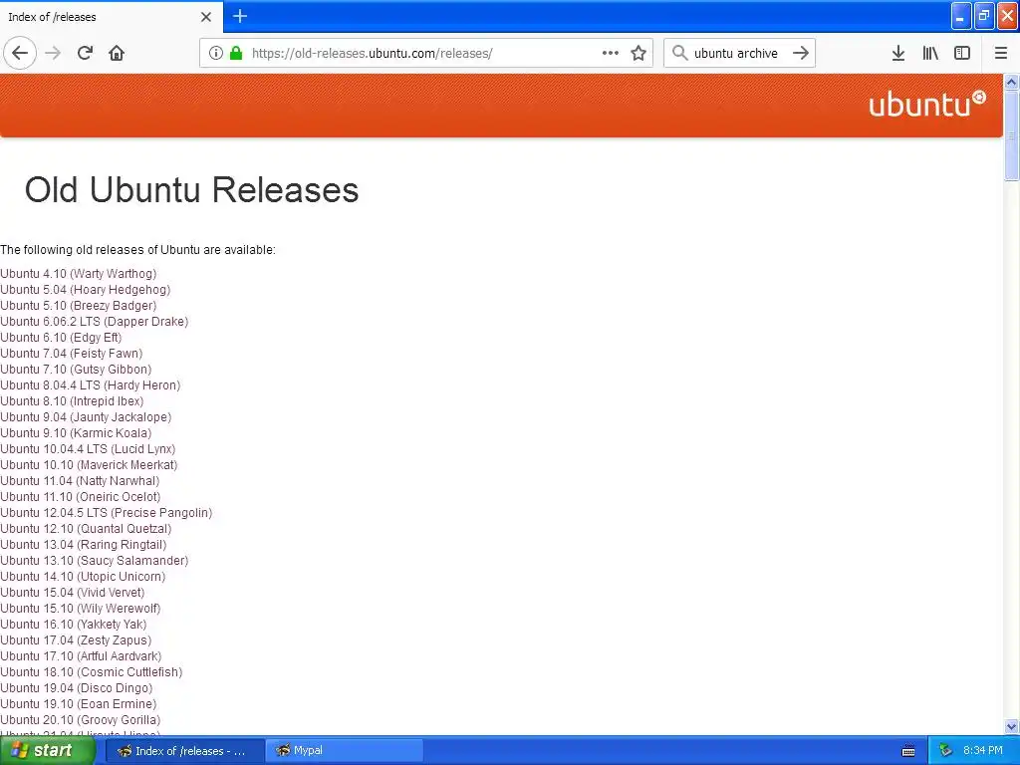Click the Ubuntu logo in header
1020x765 pixels.
pyautogui.click(x=927, y=104)
